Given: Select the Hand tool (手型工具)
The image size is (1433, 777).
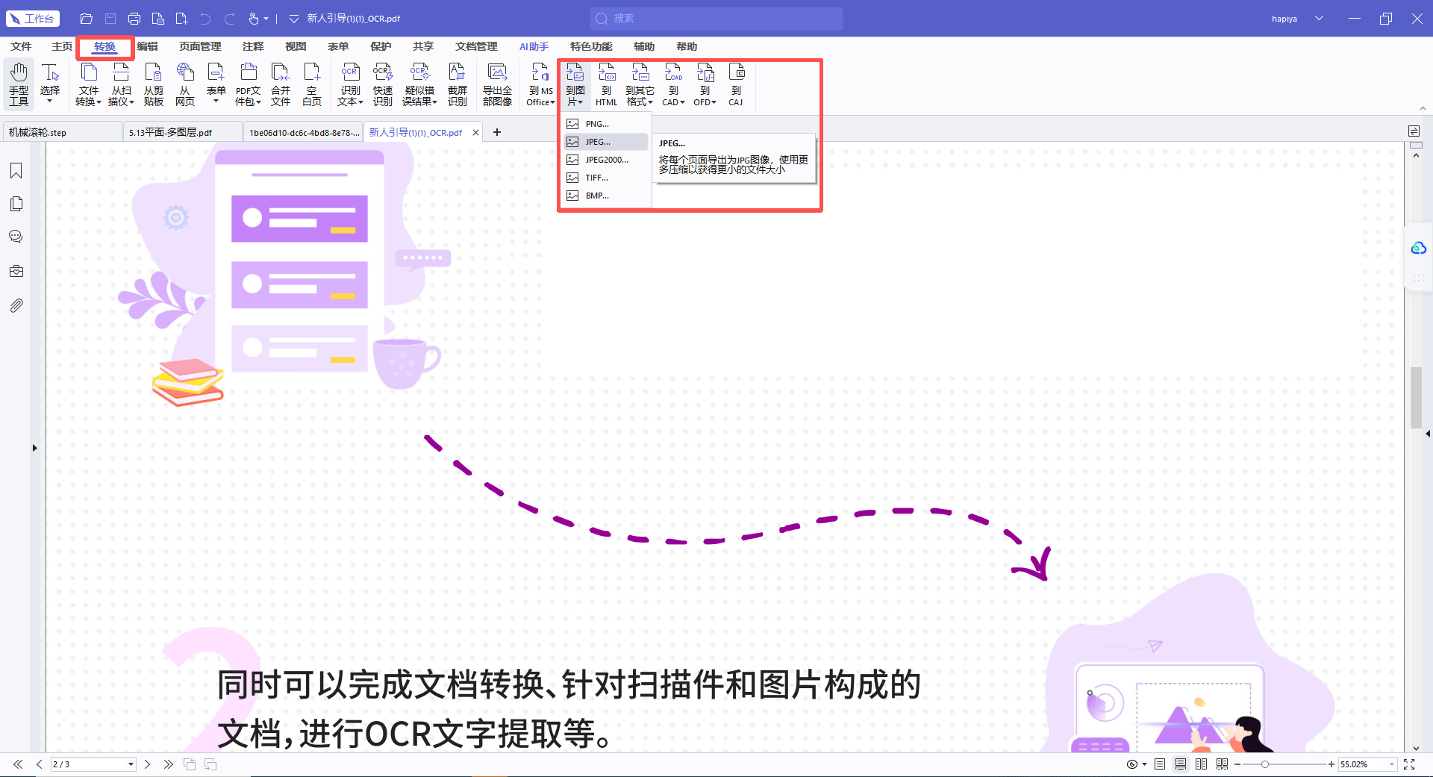Looking at the screenshot, I should pyautogui.click(x=19, y=84).
